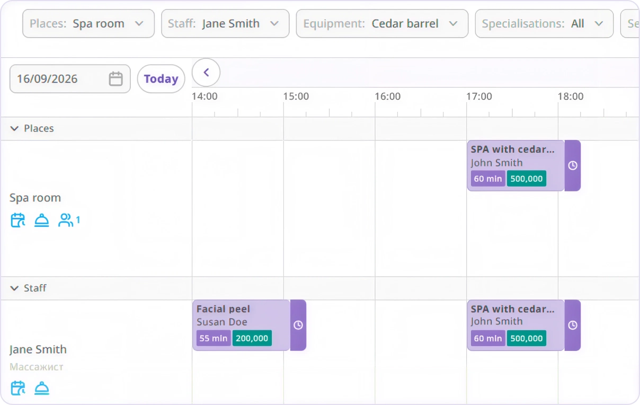Click Jane Smith's schedule calendar icon

(18, 388)
